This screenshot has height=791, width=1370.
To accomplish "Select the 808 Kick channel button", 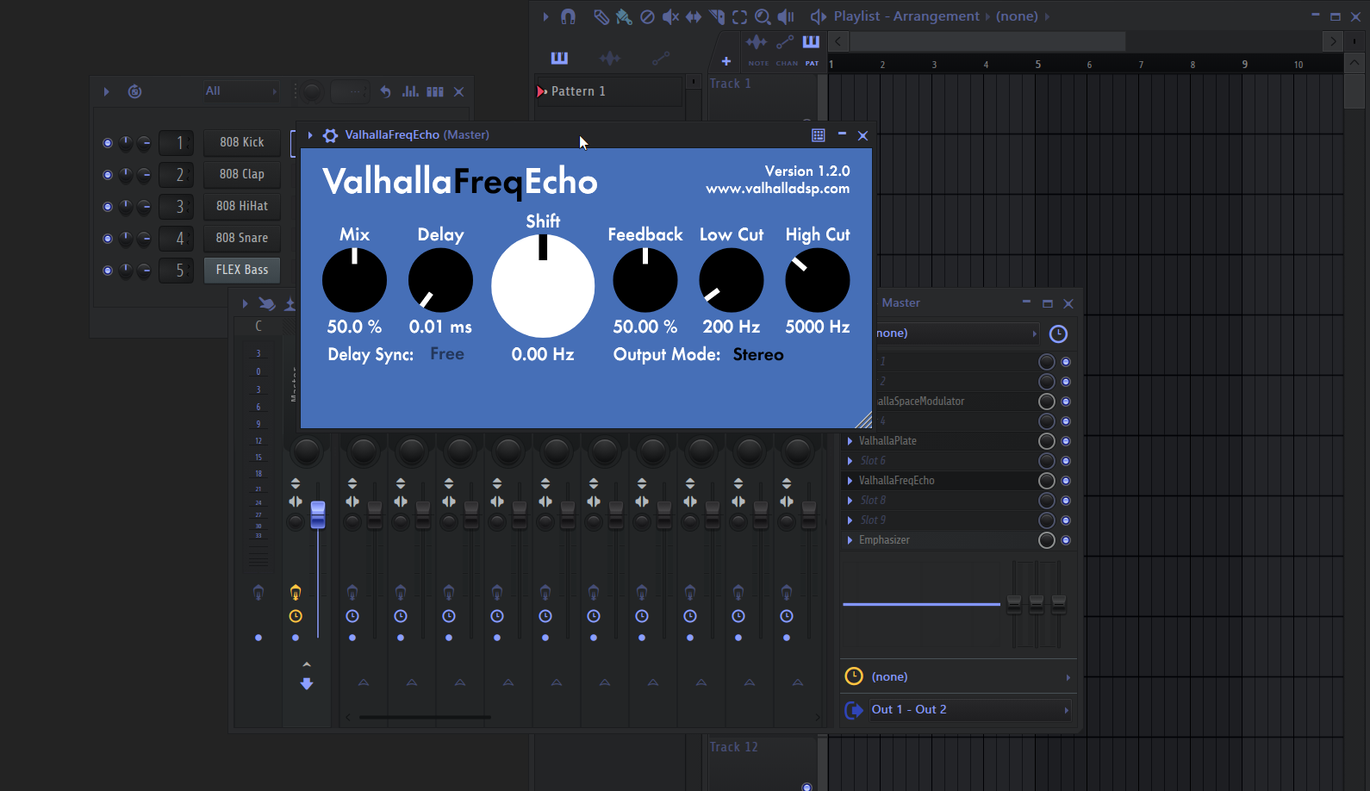I will pyautogui.click(x=242, y=143).
